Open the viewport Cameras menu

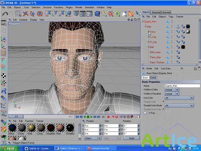click(23, 20)
